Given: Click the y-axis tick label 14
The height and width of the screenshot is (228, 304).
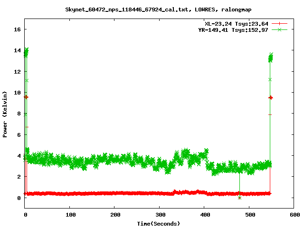Looking at the screenshot, I should pyautogui.click(x=17, y=51).
